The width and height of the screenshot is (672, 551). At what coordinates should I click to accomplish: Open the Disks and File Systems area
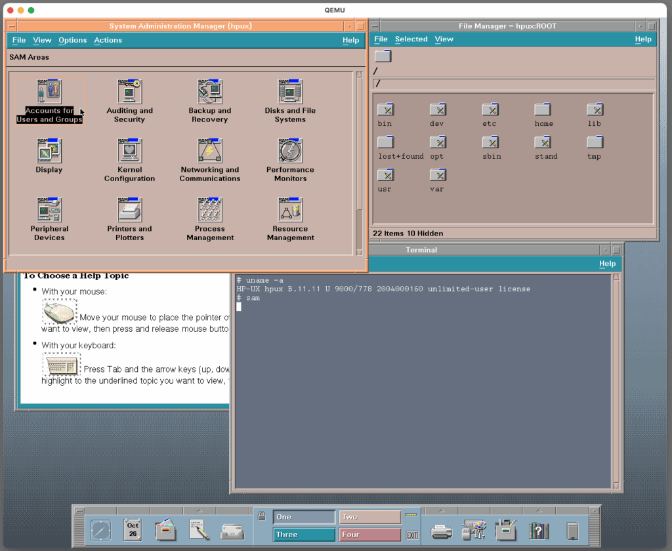click(x=290, y=92)
